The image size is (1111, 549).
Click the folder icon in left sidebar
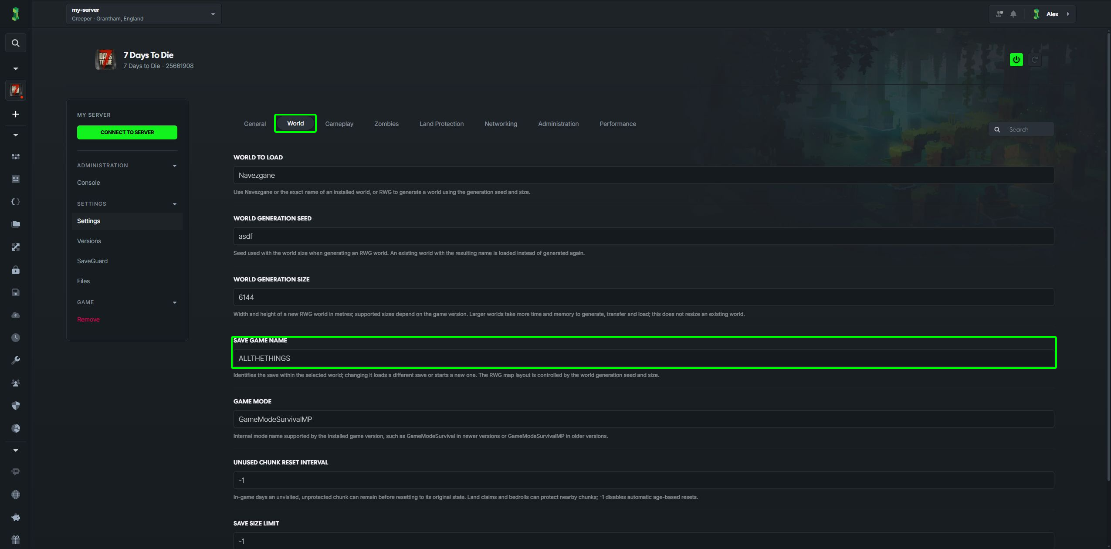(x=16, y=224)
